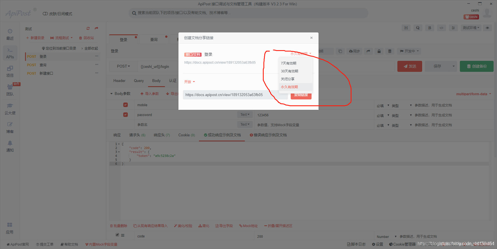Click the lock icon in request toolbar
497x249 pixels.
pyautogui.click(x=379, y=51)
